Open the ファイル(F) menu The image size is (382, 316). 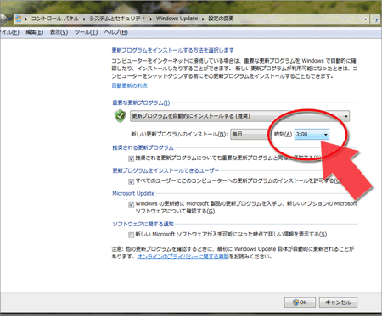tap(9, 32)
